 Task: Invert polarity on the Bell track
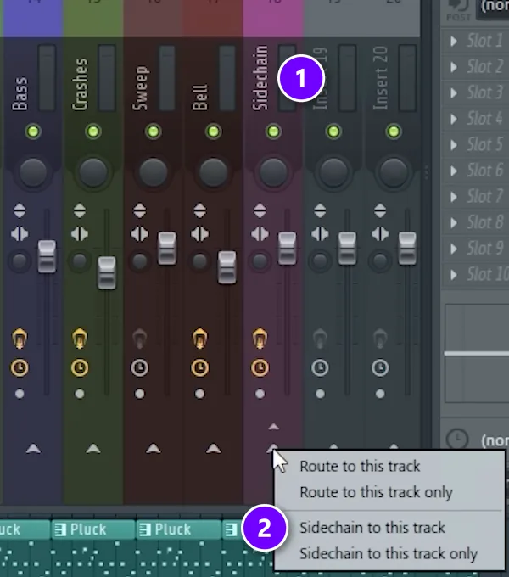[199, 210]
